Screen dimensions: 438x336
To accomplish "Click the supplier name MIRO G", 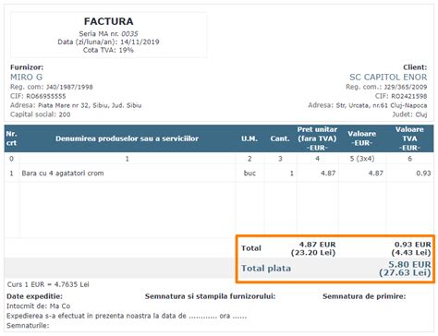I will tap(26, 77).
